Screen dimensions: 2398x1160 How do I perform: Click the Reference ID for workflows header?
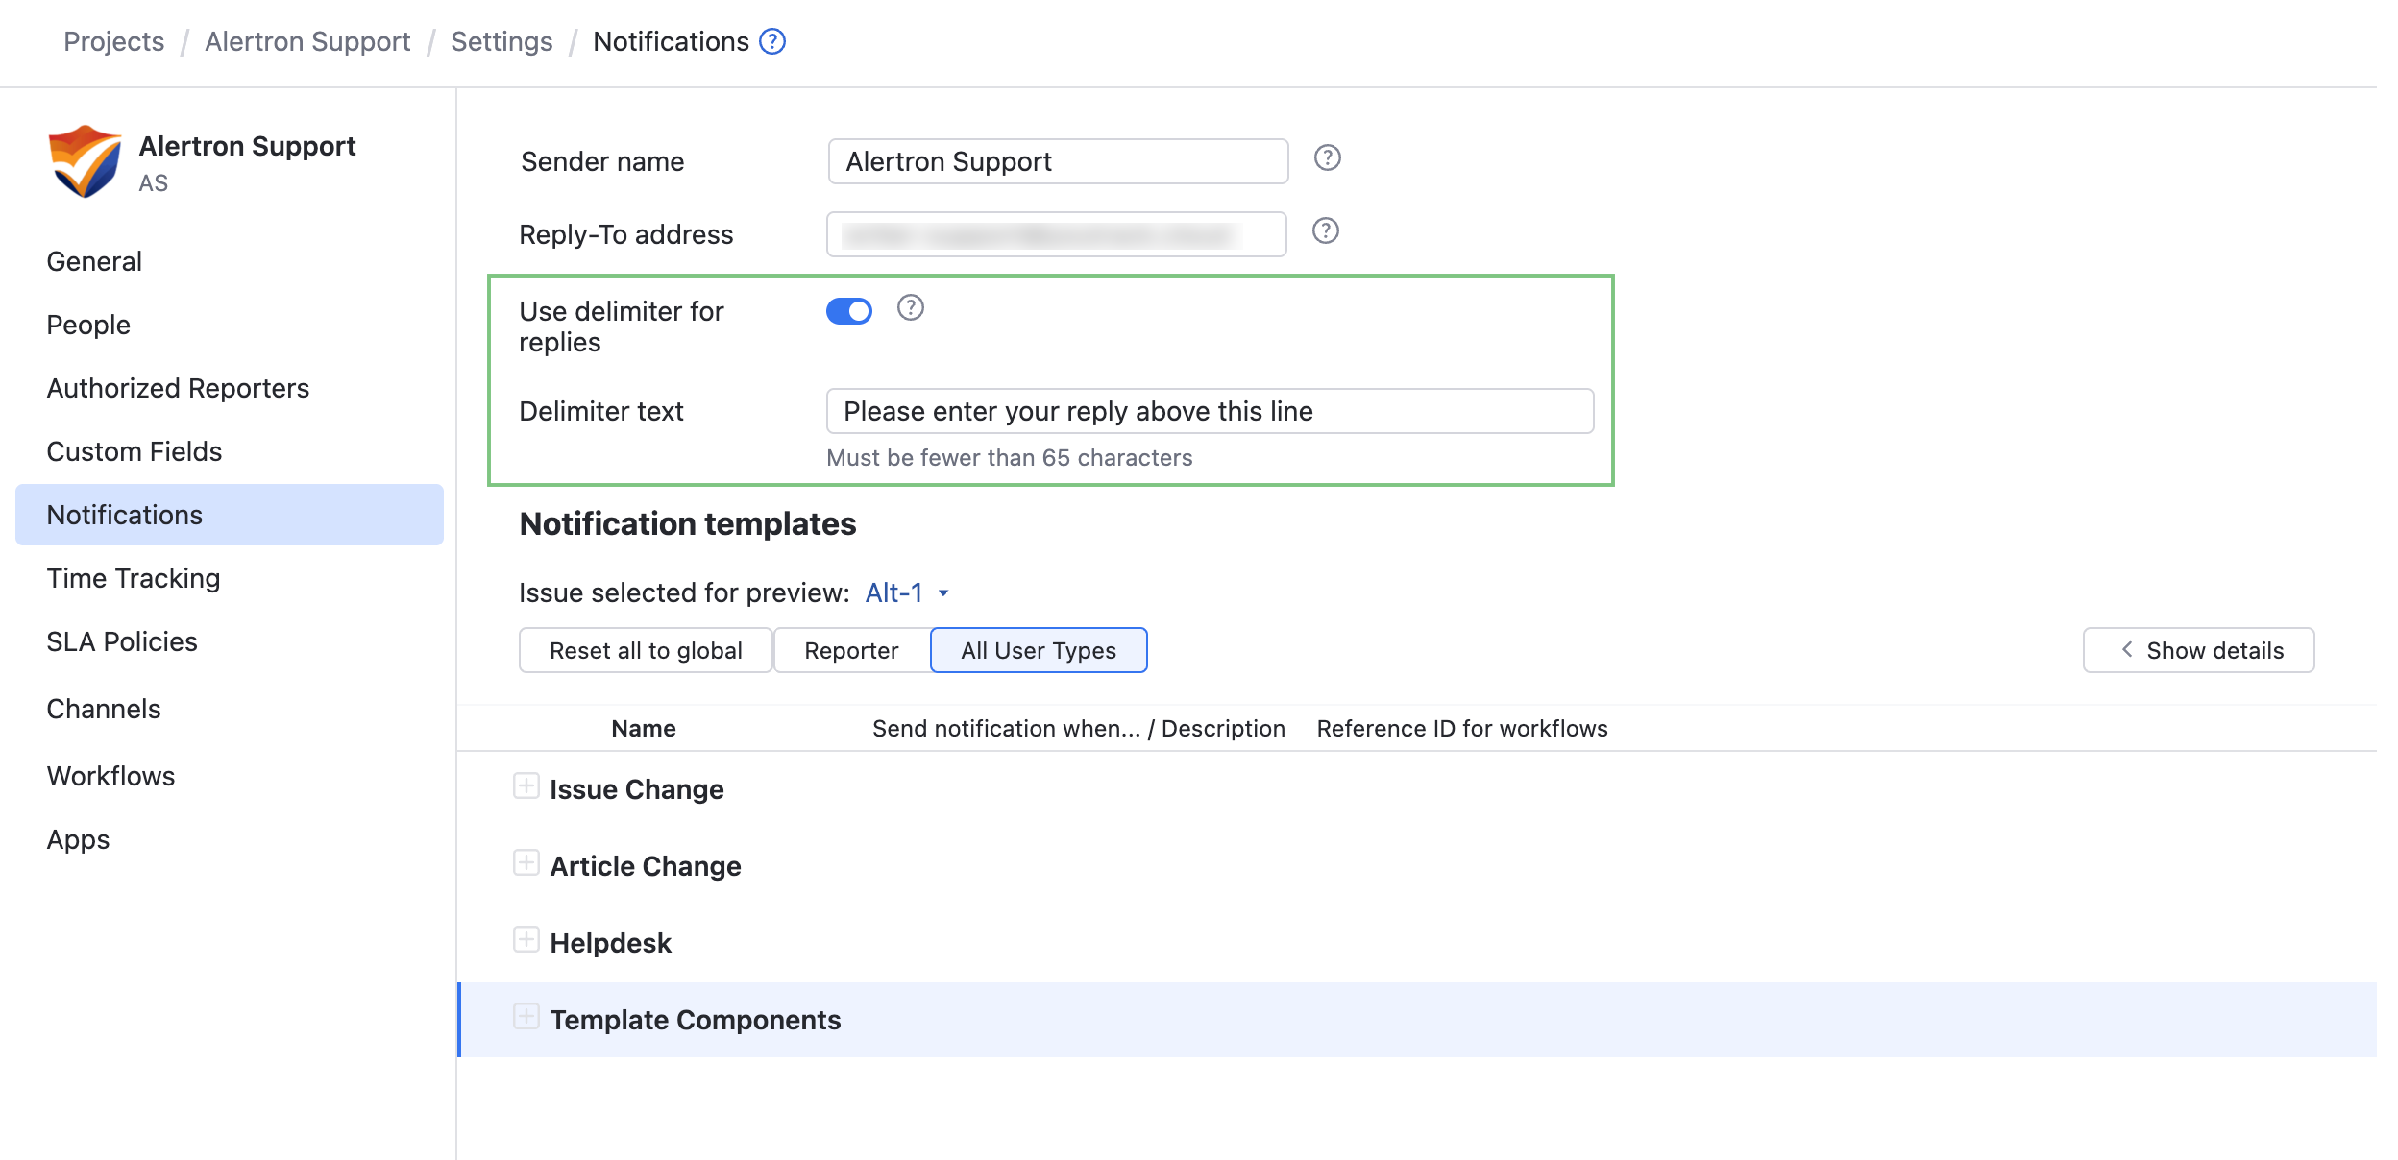pos(1461,729)
